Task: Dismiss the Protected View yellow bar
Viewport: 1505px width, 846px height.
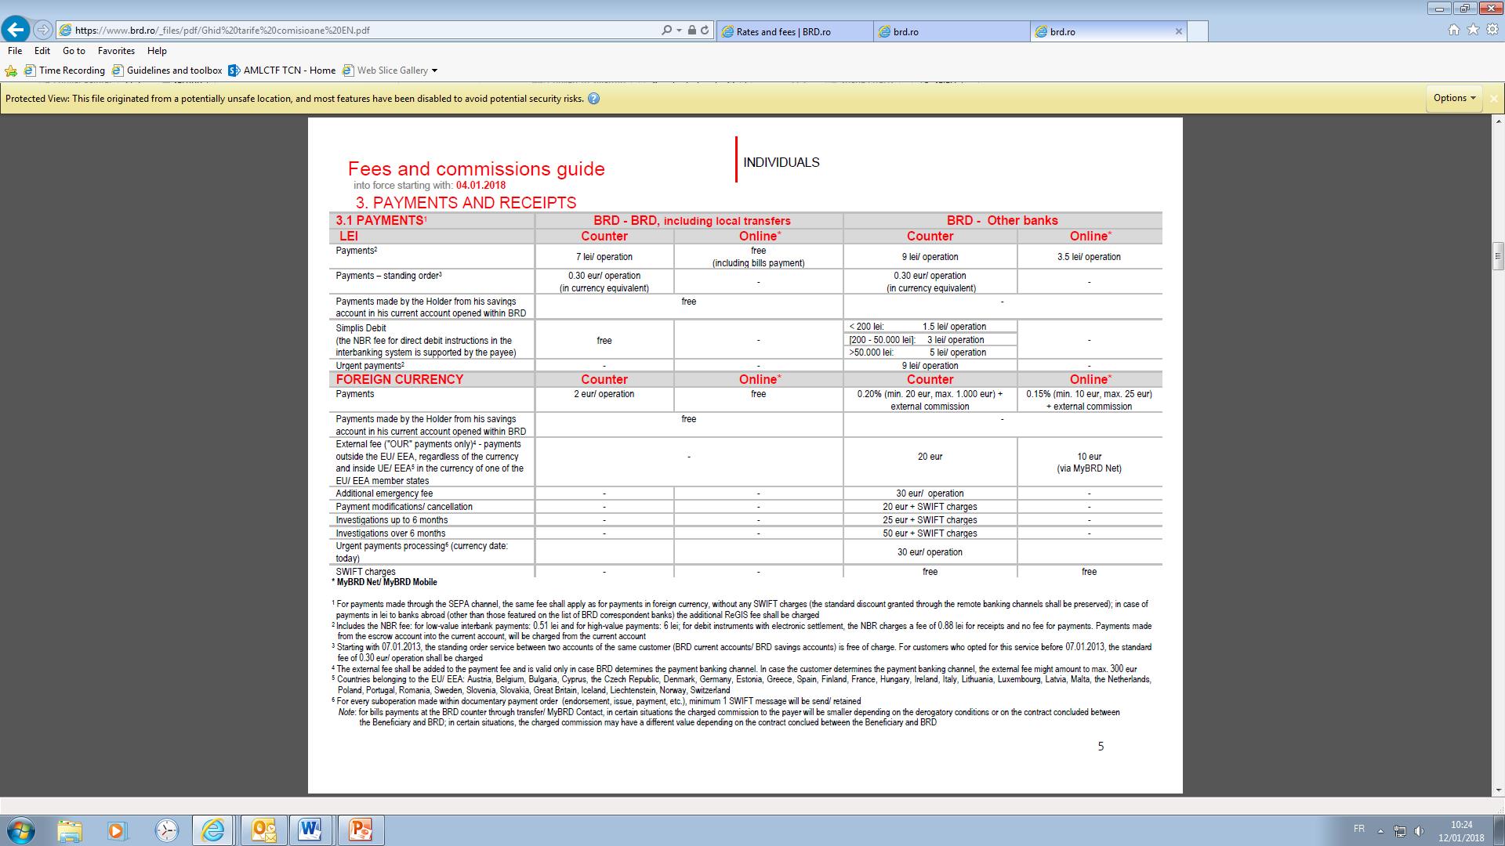Action: [x=1493, y=99]
